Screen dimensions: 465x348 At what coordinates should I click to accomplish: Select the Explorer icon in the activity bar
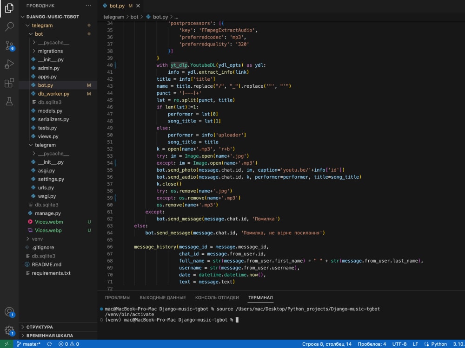pos(8,8)
